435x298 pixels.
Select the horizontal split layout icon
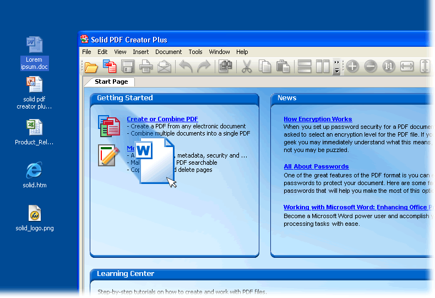[x=304, y=67]
